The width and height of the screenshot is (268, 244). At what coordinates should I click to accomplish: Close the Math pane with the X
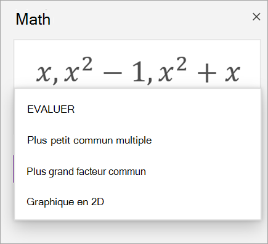point(256,17)
